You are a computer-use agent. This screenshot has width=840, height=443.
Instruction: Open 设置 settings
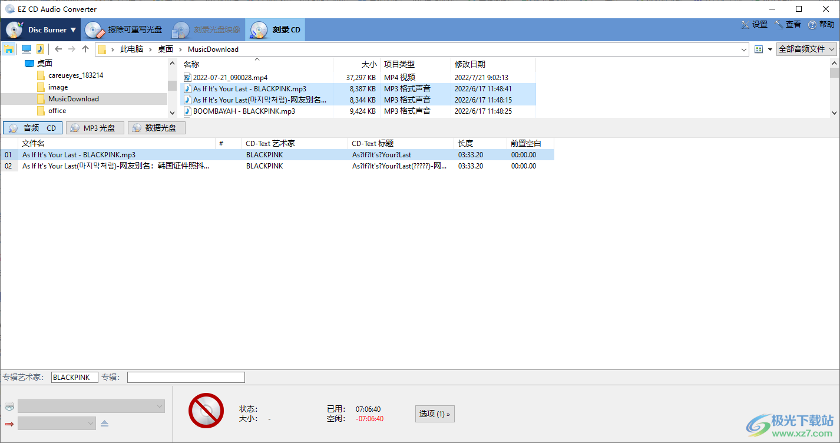coord(755,24)
